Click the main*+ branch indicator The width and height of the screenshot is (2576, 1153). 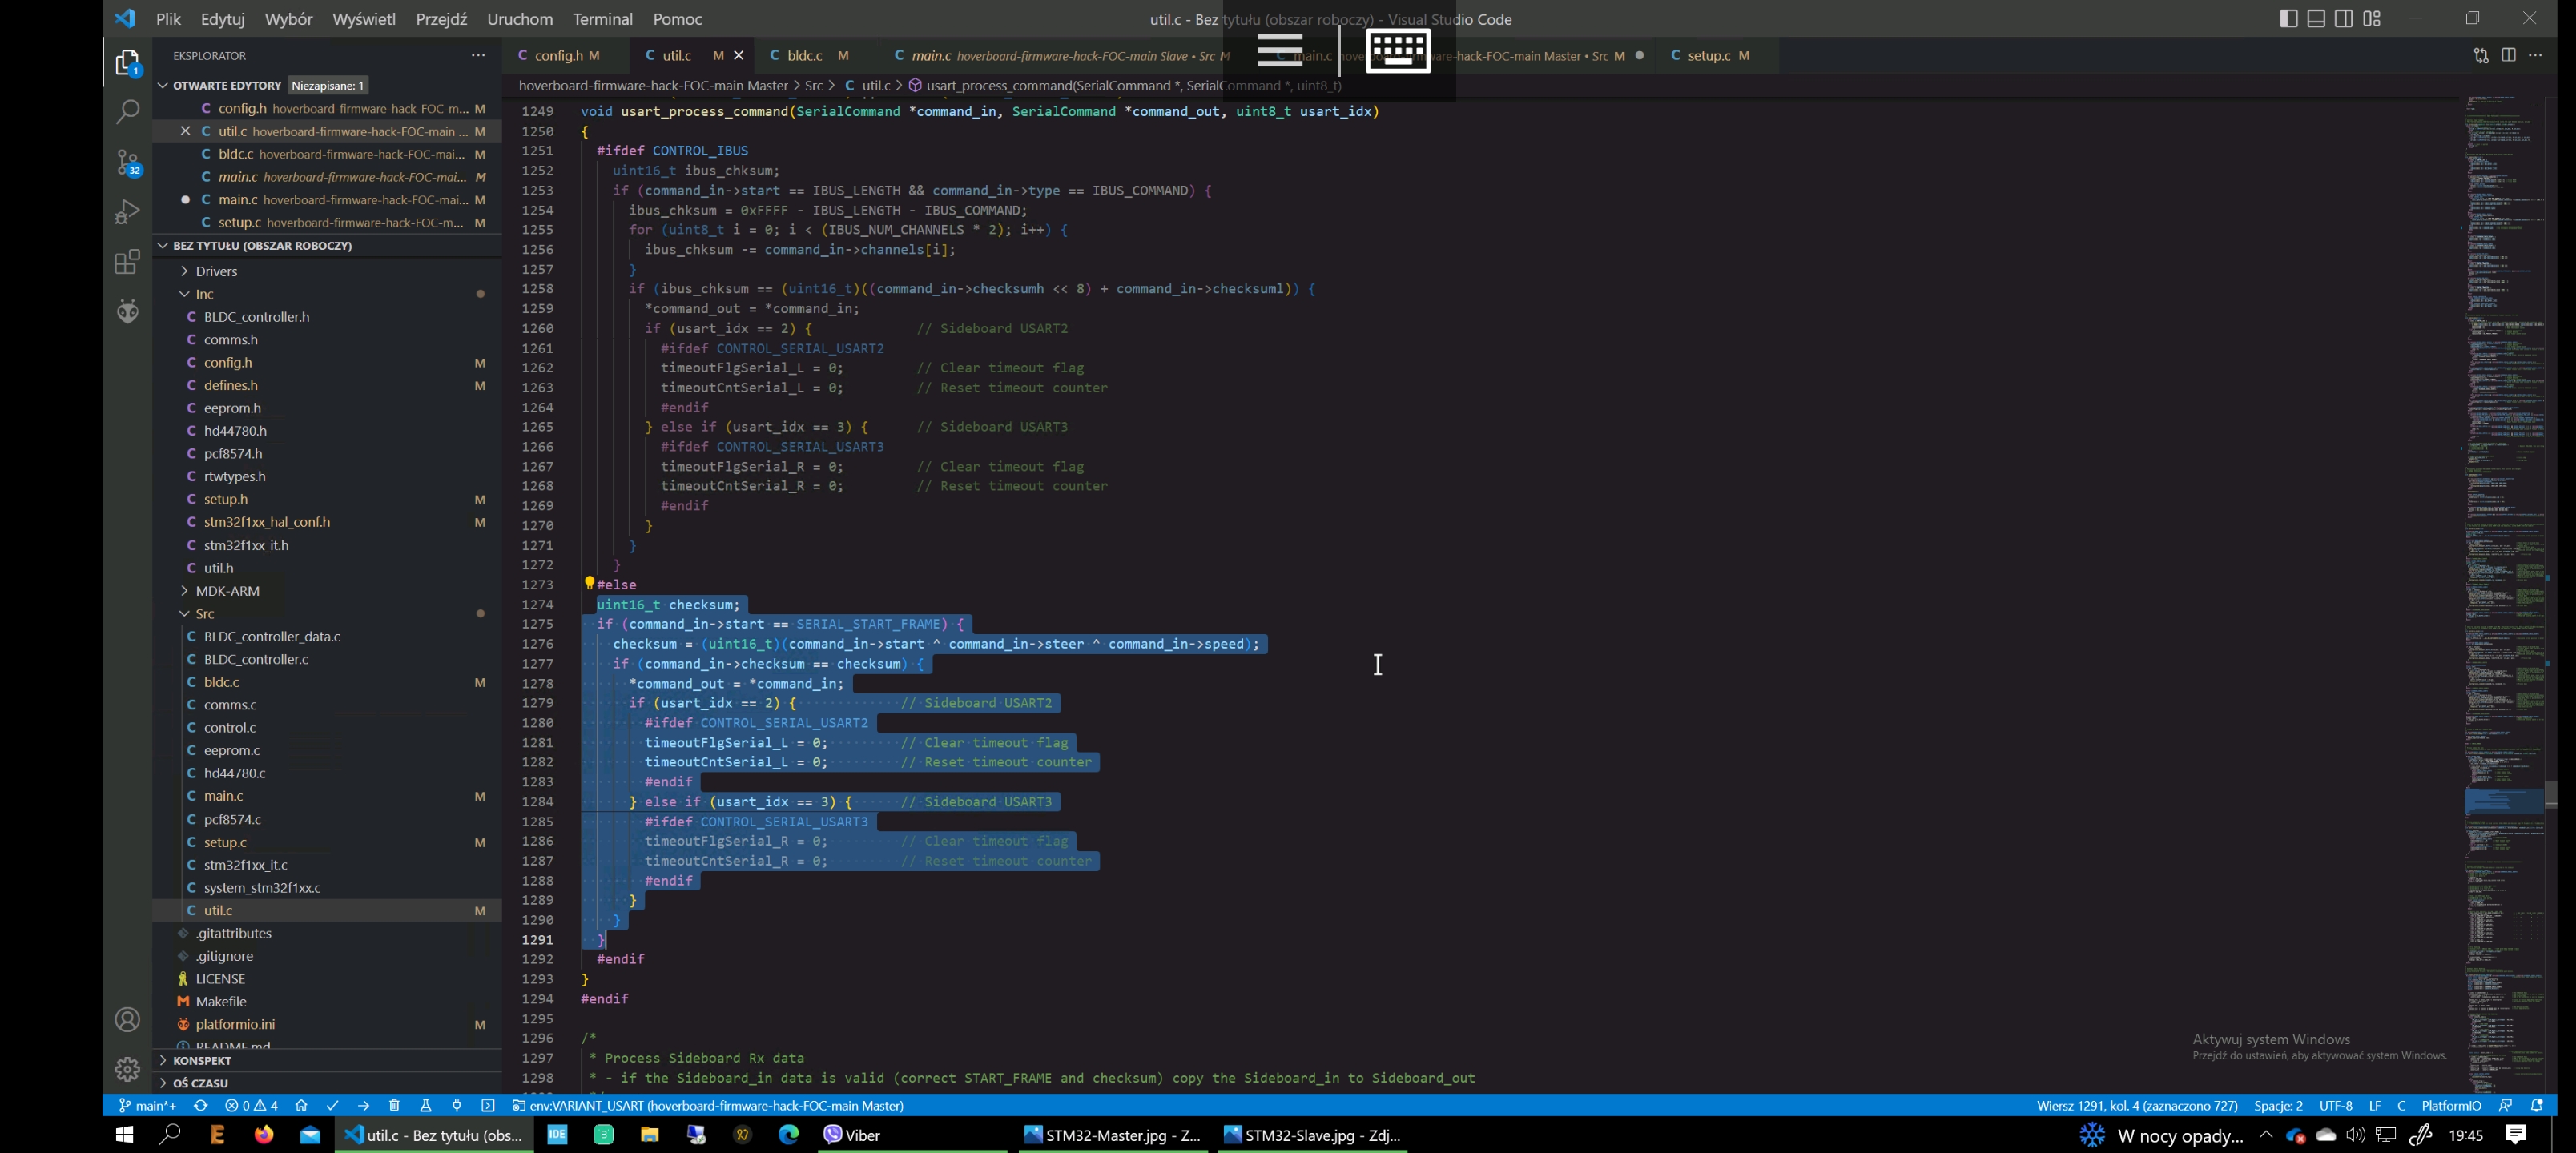click(150, 1106)
